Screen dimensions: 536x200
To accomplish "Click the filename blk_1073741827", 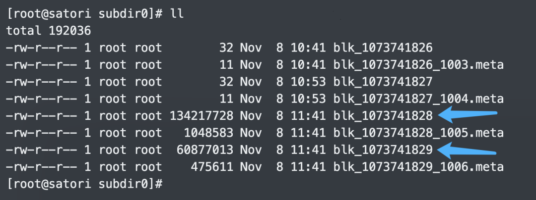I will pos(383,82).
